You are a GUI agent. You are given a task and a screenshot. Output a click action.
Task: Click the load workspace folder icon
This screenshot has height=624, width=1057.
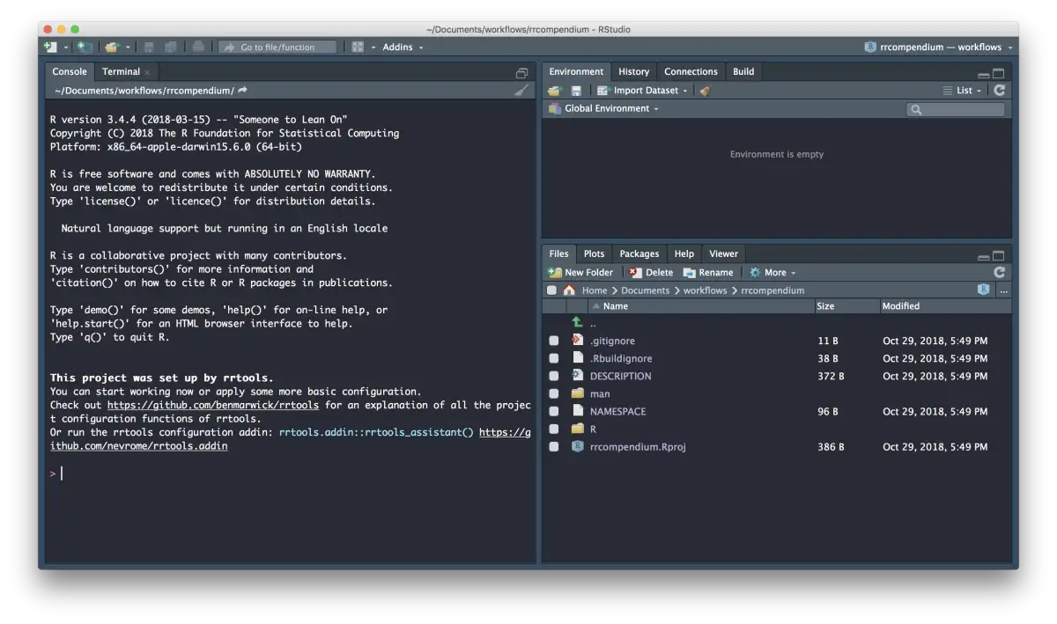(x=553, y=91)
